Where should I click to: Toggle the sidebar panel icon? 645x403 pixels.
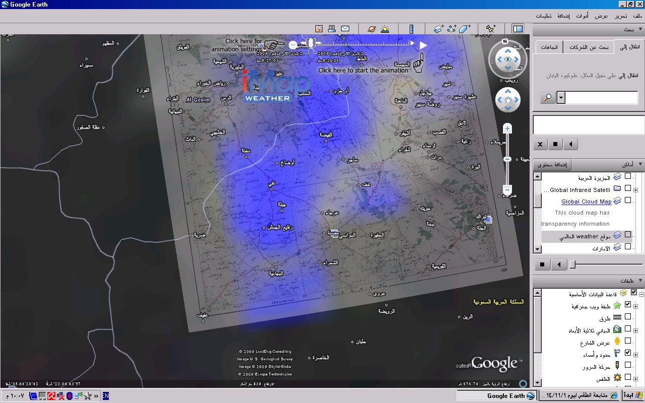[518, 29]
